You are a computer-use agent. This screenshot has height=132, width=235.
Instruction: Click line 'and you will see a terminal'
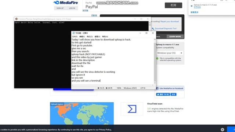86,81
